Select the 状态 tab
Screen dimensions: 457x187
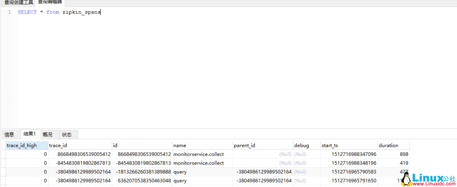click(x=67, y=134)
